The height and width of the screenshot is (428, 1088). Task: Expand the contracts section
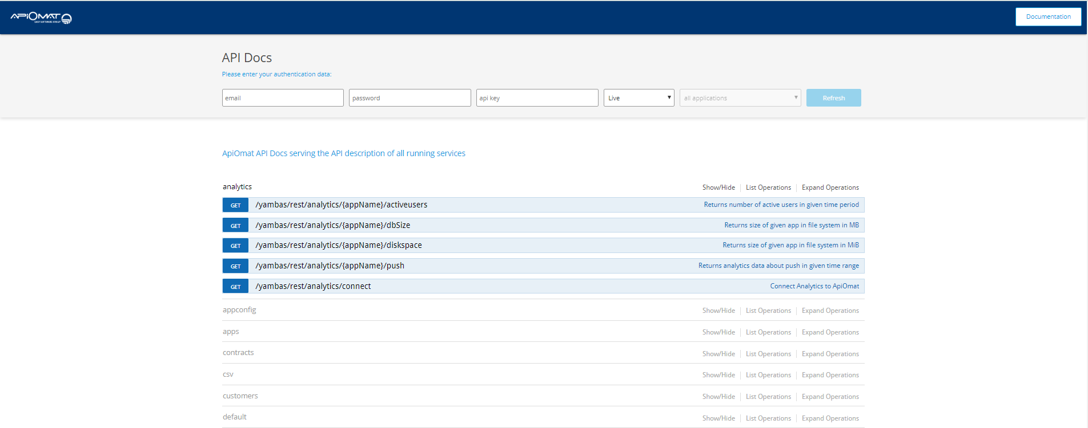pos(238,353)
